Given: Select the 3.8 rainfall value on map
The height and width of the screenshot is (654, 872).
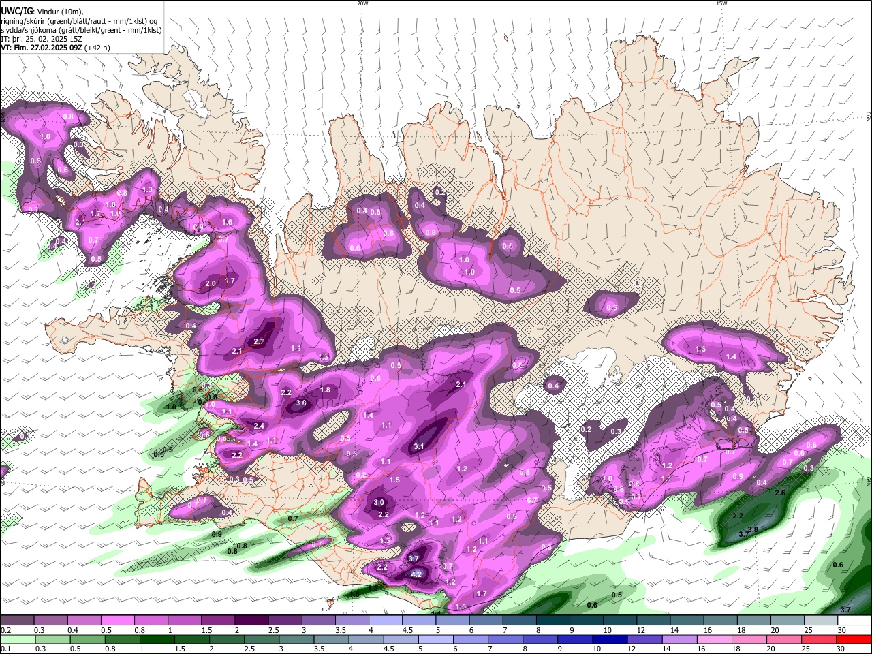Looking at the screenshot, I should [753, 529].
